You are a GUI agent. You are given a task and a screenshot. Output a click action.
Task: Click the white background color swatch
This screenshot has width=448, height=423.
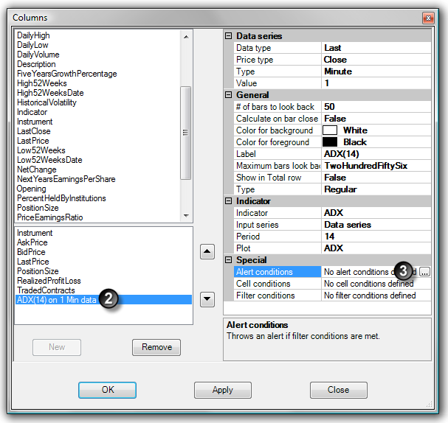330,130
